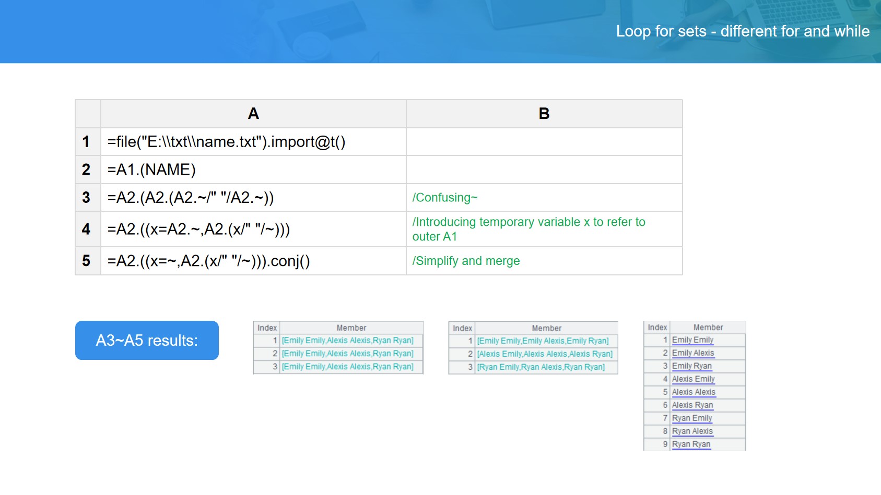The image size is (881, 495).
Task: Click the "Ryan Emily" entry in row 7
Action: tap(692, 418)
